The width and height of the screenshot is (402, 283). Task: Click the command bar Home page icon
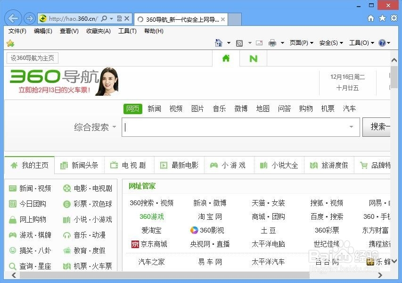[218, 43]
